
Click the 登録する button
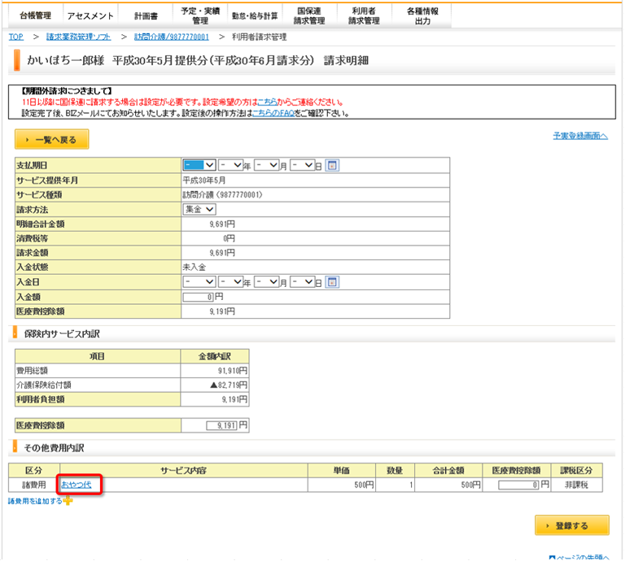click(x=572, y=525)
